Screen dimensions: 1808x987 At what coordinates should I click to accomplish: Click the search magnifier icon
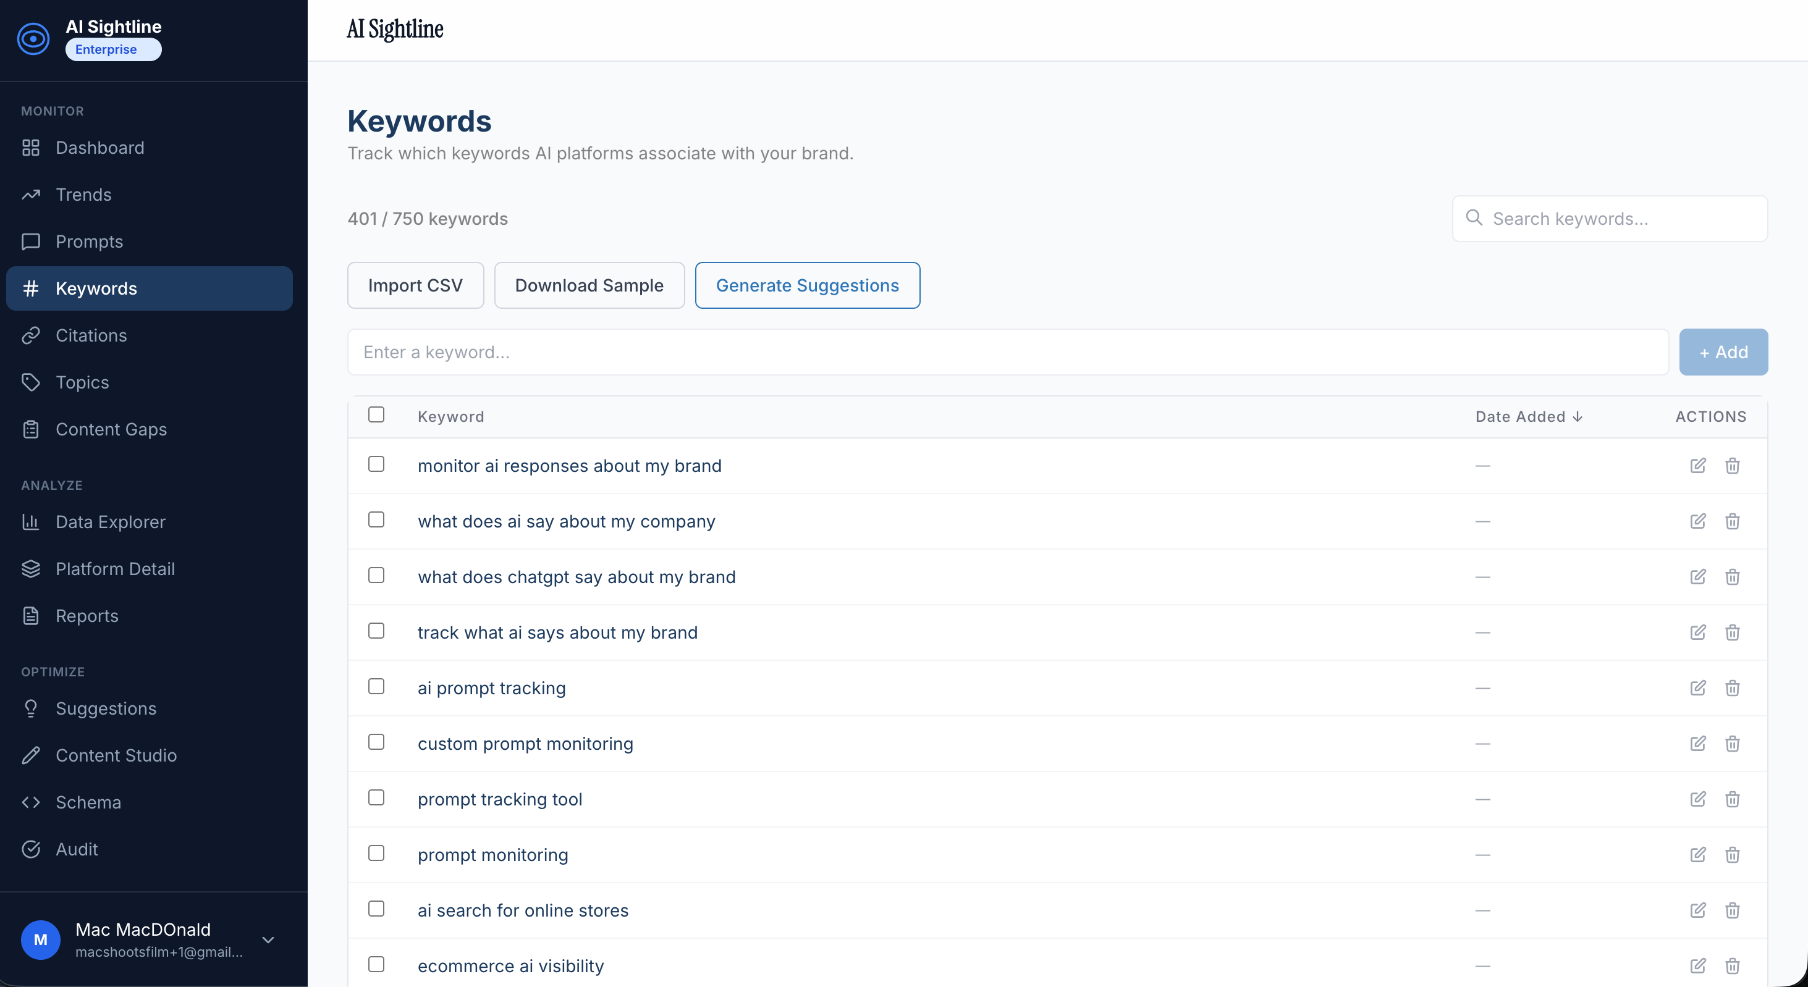[x=1474, y=218]
